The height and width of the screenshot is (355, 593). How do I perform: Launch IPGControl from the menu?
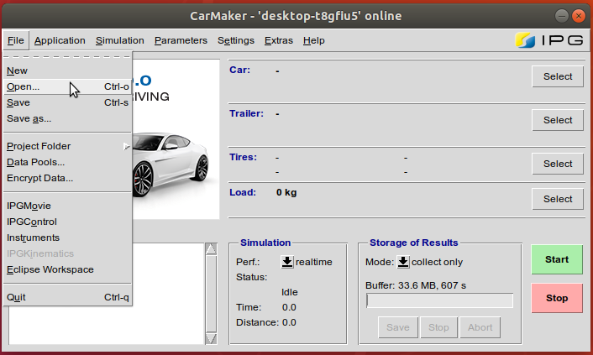[68, 222]
